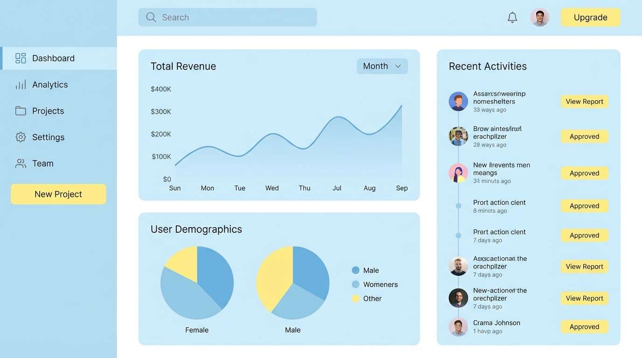Open the Projects folder icon

(20, 110)
